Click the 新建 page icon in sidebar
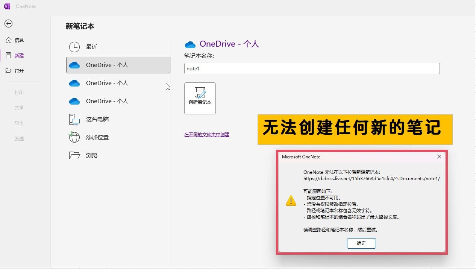Screen dimensions: 476x269 (9, 55)
